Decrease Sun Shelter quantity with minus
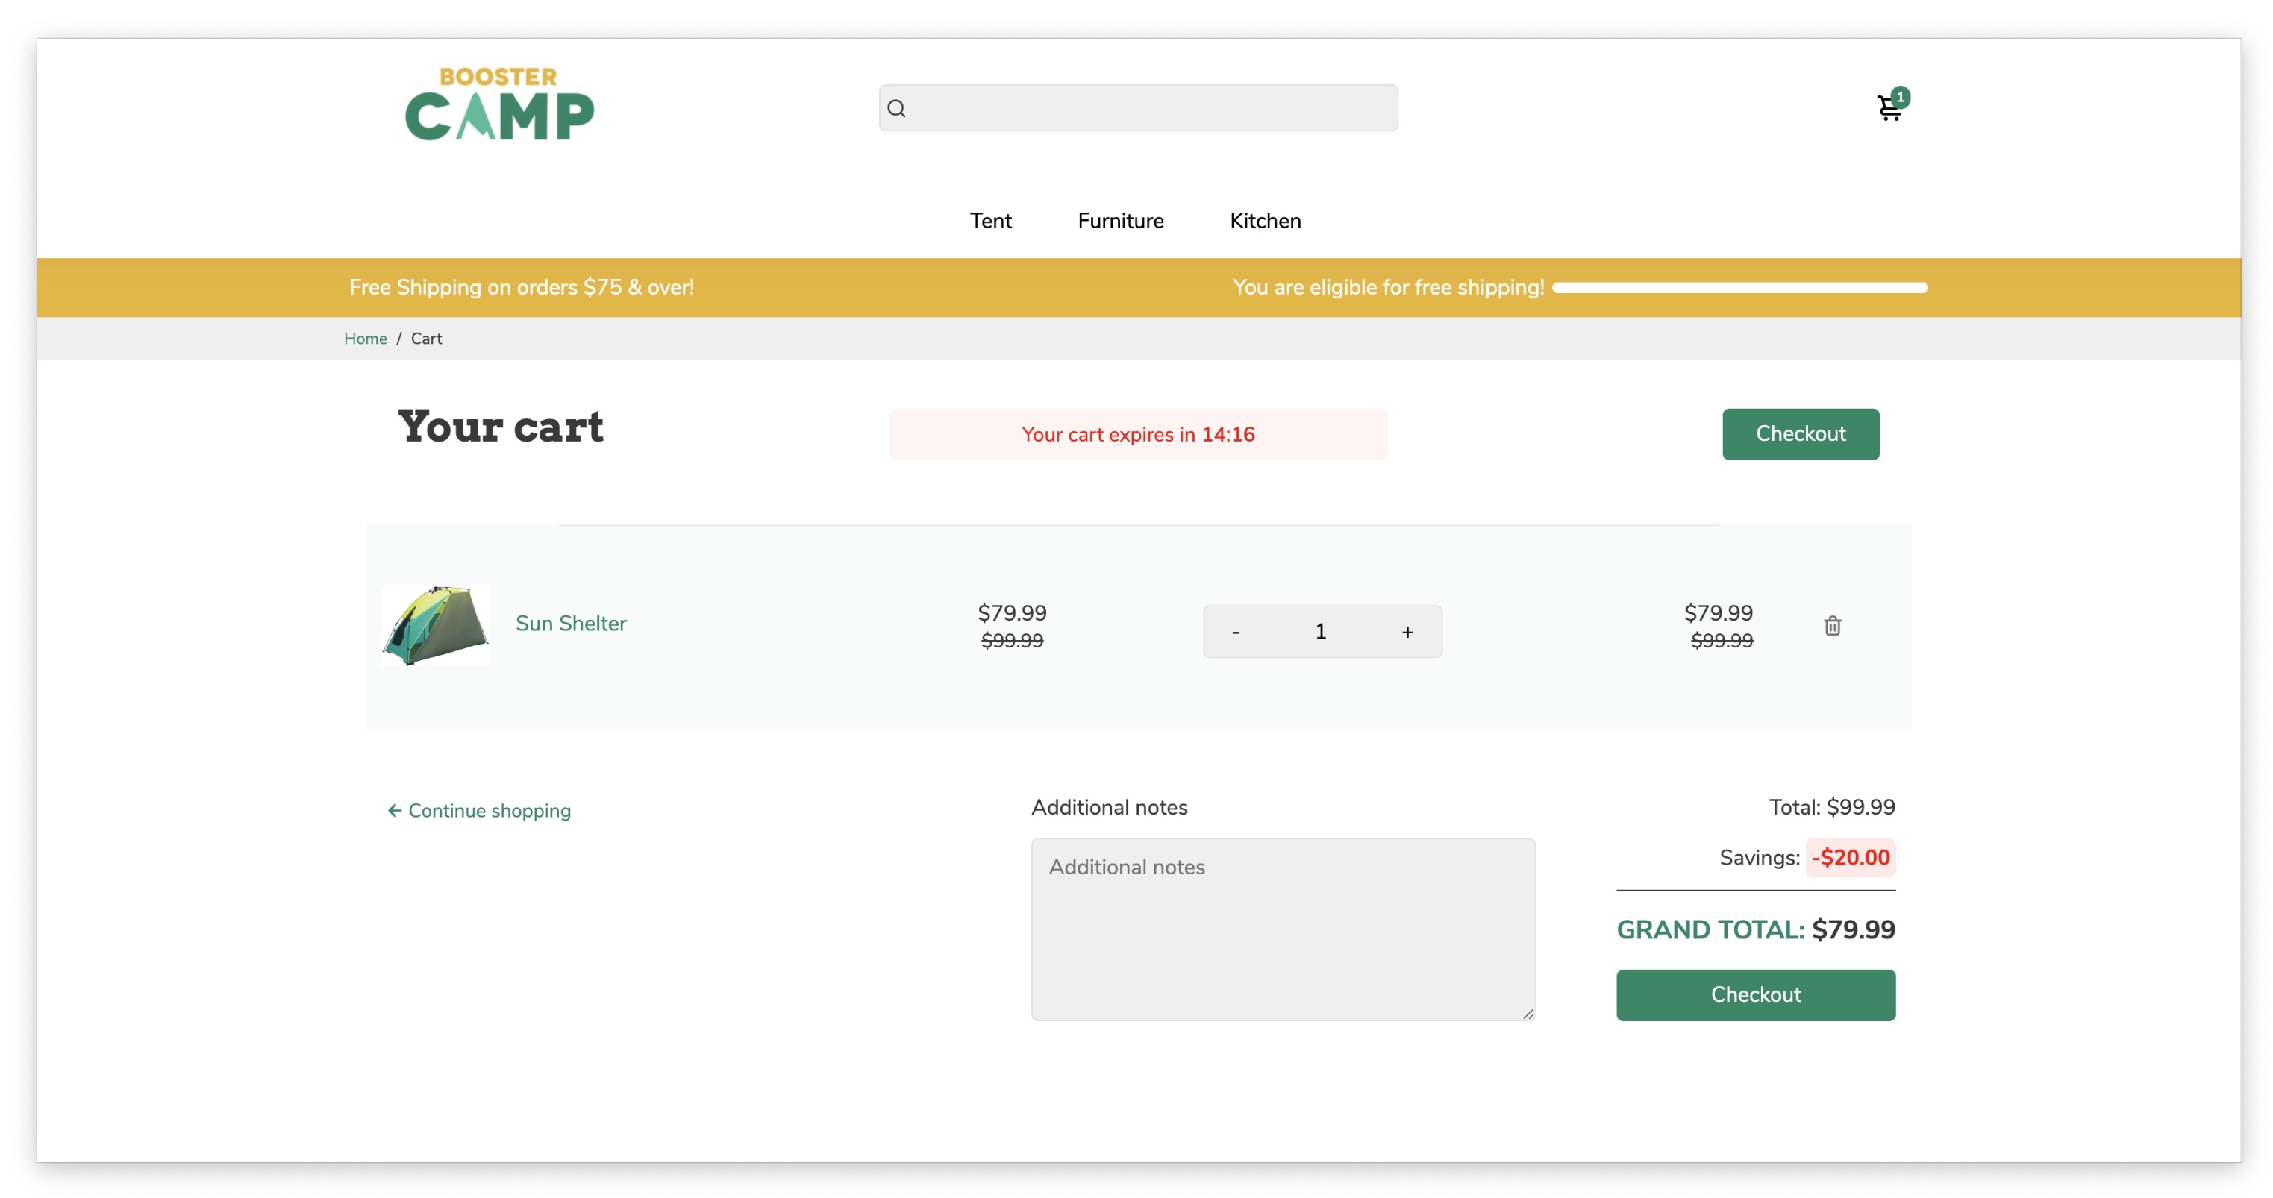The width and height of the screenshot is (2273, 1198). click(x=1235, y=632)
